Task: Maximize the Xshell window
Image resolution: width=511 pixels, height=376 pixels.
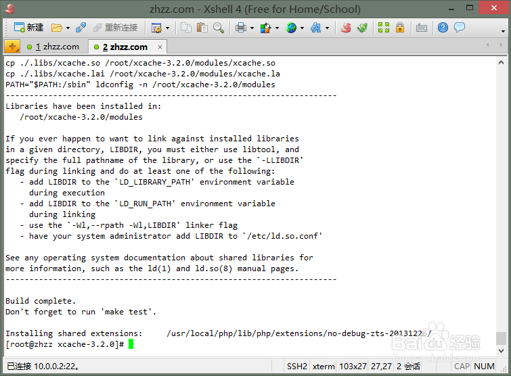Action: pos(469,8)
